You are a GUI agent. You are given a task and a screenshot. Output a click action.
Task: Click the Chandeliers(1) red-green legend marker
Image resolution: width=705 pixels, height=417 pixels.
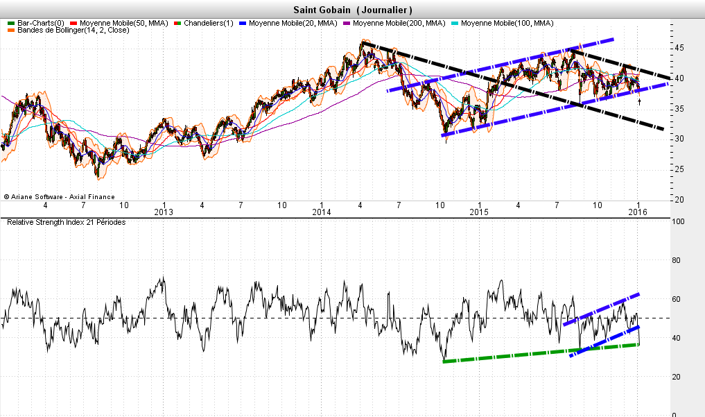click(177, 23)
